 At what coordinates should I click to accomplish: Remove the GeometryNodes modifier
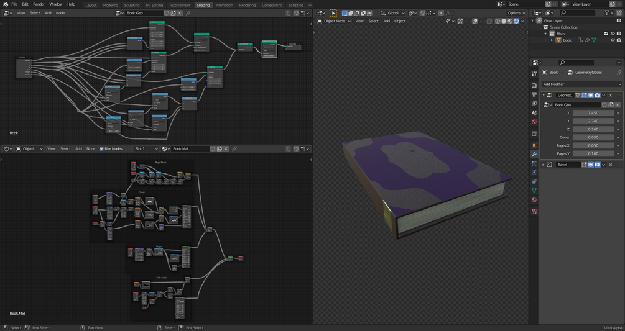point(611,96)
